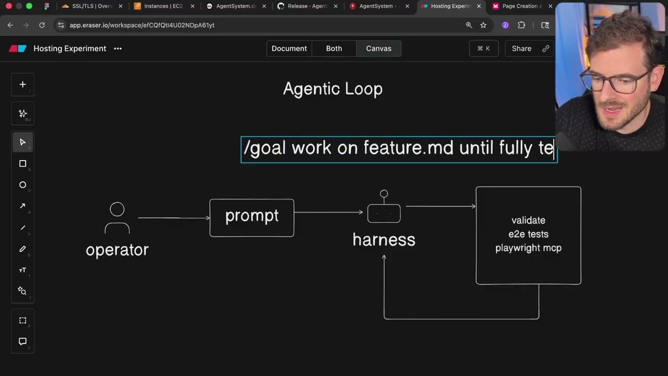Open the purple browser extension icon

coord(505,25)
